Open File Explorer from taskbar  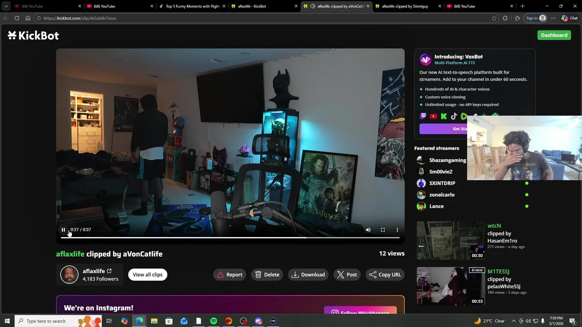(x=154, y=321)
